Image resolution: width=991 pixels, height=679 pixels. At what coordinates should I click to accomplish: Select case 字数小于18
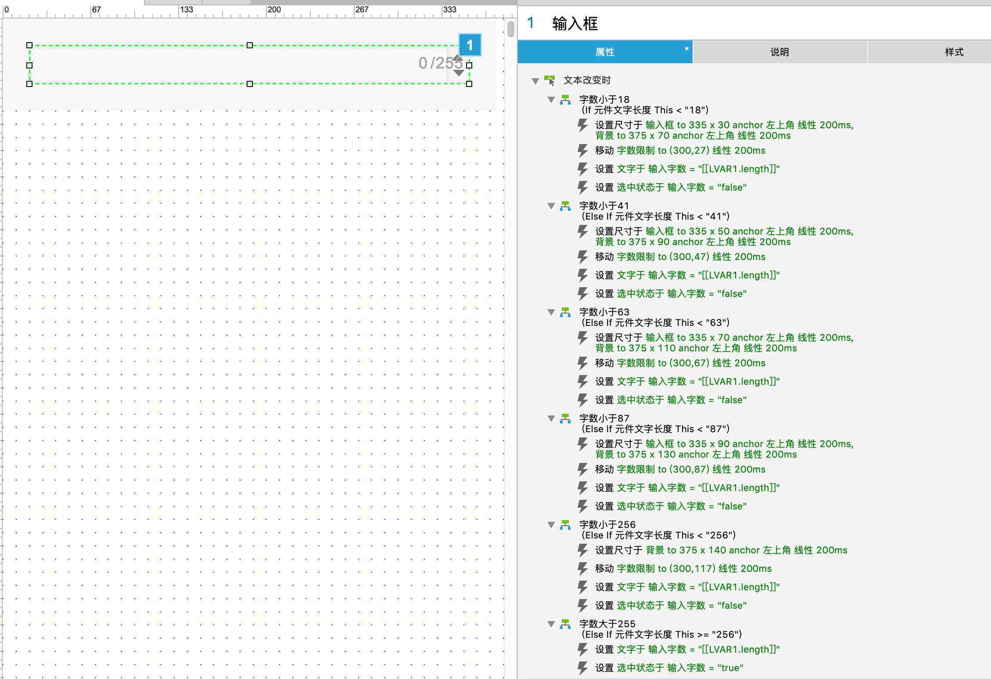coord(644,105)
